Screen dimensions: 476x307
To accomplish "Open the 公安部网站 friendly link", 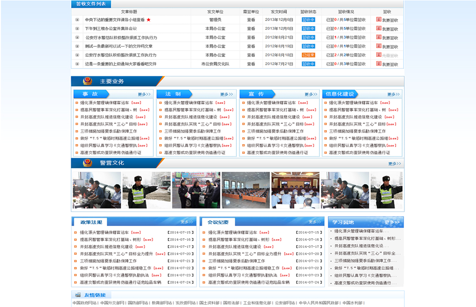I will tap(285, 303).
